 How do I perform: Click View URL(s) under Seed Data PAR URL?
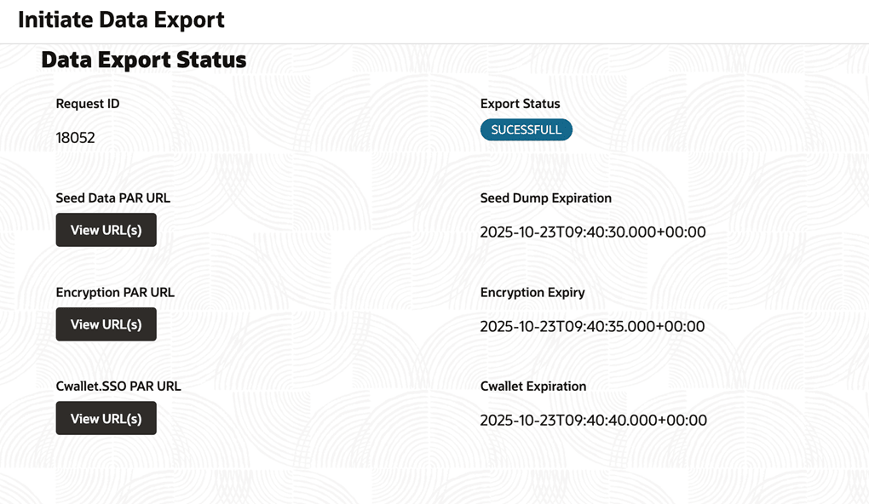[106, 230]
